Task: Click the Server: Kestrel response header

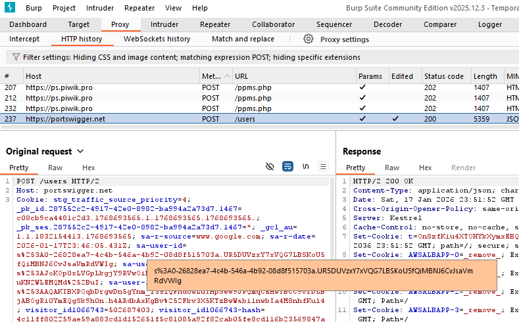Action: click(x=387, y=218)
